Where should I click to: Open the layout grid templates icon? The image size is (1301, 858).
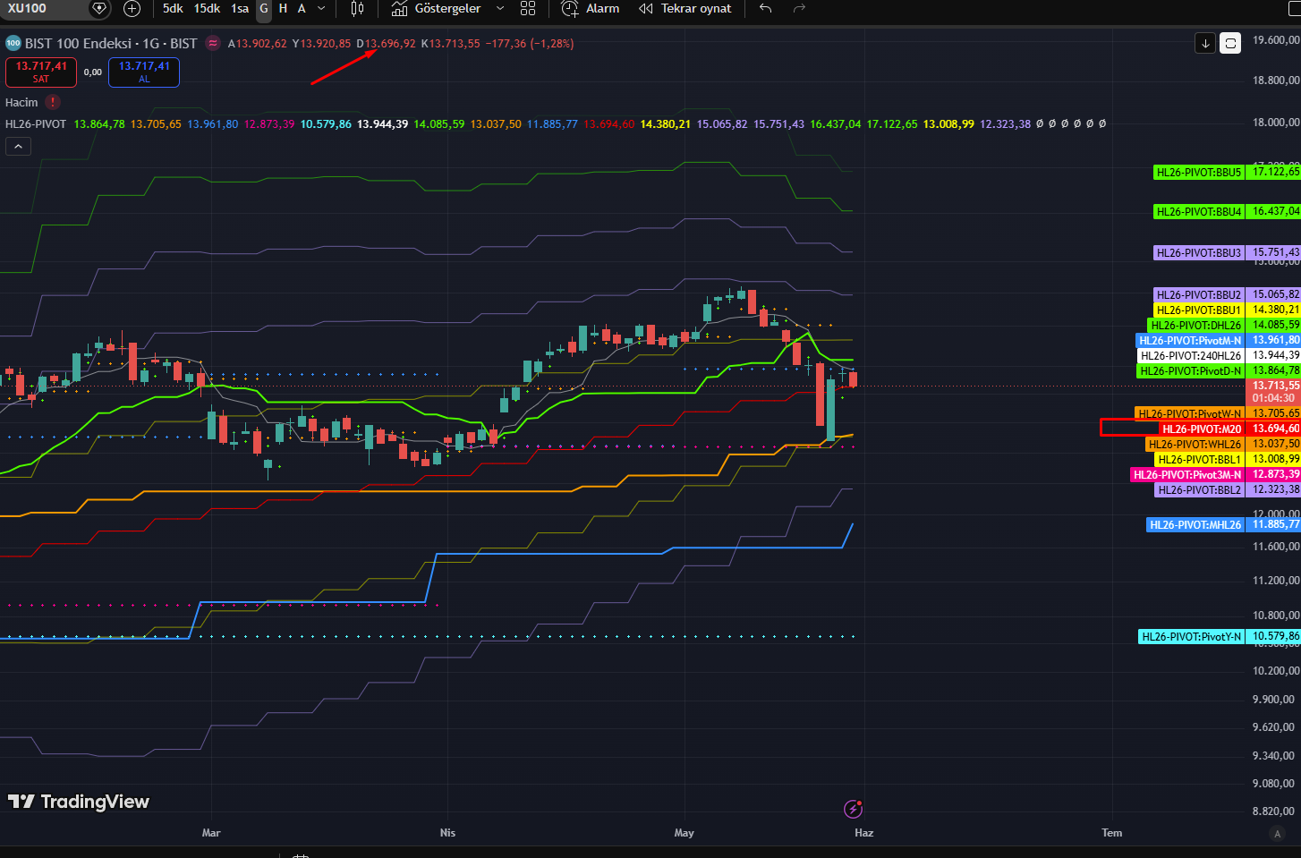coord(528,9)
